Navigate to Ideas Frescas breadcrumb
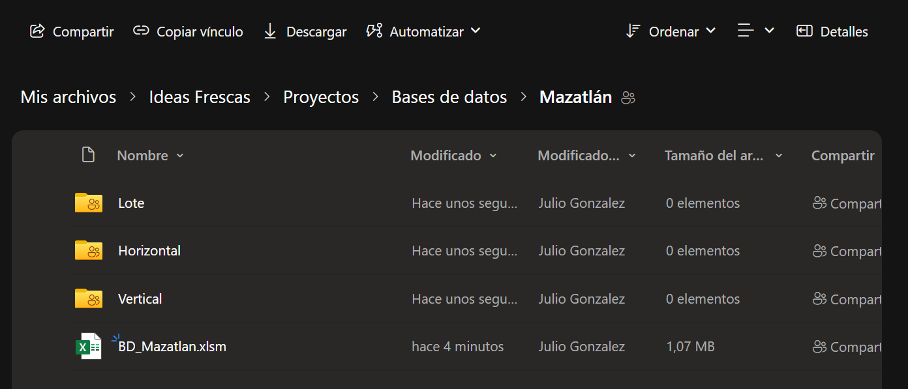This screenshot has height=389, width=908. pyautogui.click(x=200, y=97)
